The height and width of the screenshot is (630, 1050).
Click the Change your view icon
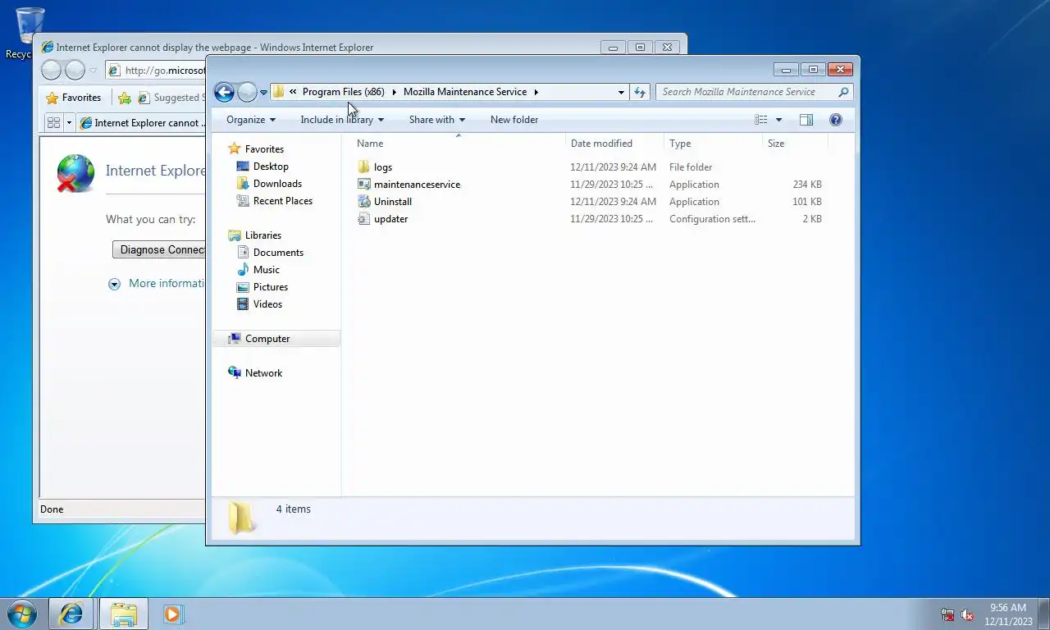coord(760,120)
